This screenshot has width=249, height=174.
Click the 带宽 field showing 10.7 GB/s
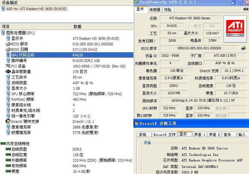point(231,93)
